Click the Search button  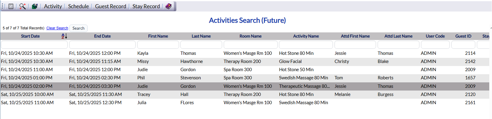pos(78,28)
